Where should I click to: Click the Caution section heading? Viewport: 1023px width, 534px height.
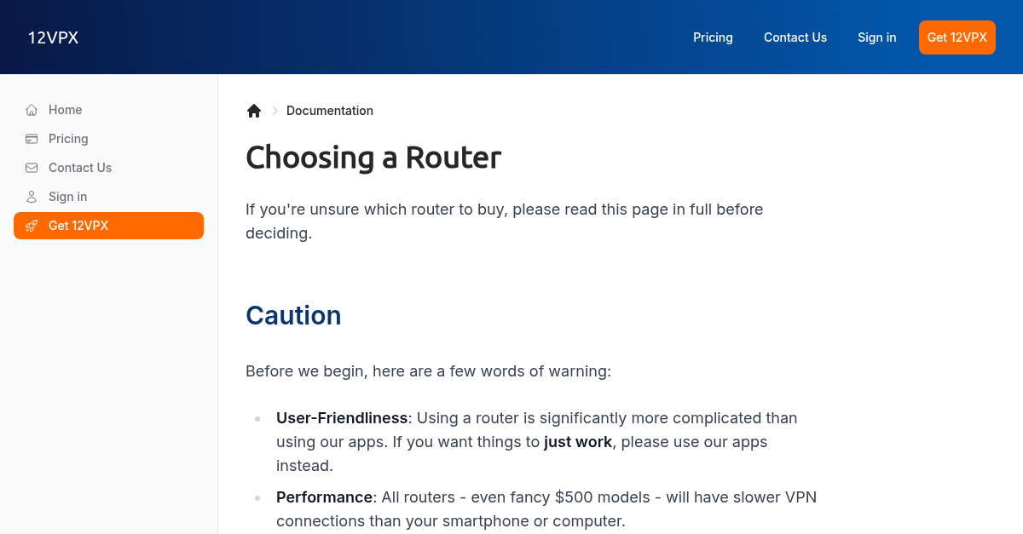click(293, 315)
